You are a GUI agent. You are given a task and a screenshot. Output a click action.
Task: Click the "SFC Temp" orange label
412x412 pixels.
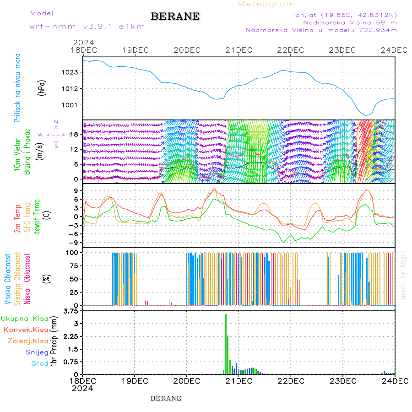(27, 217)
